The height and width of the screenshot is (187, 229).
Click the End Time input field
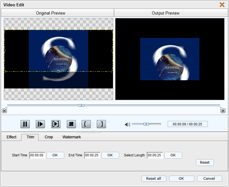point(92,155)
